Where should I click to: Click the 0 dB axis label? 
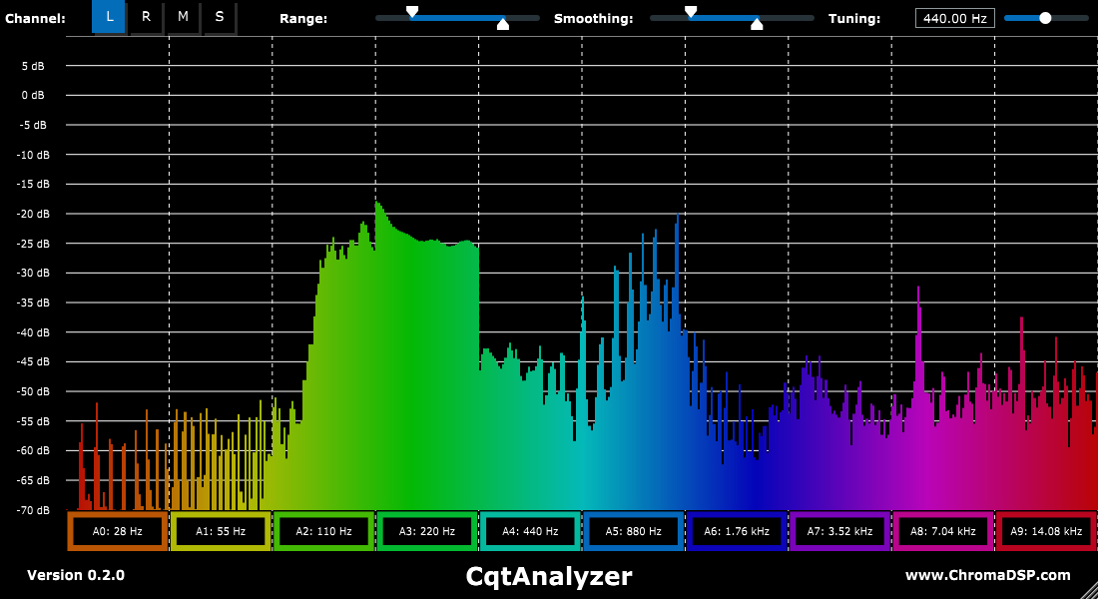33,95
